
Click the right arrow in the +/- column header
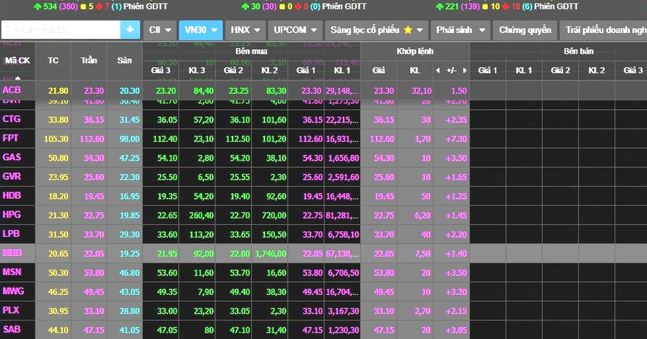tap(465, 70)
